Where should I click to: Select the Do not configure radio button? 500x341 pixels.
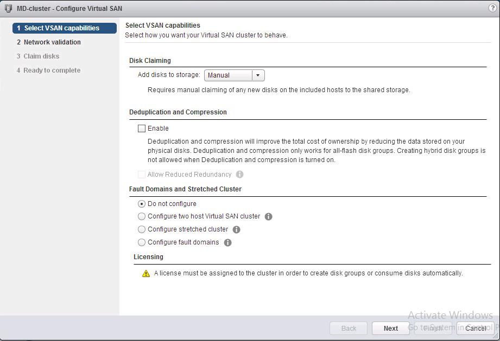click(142, 204)
